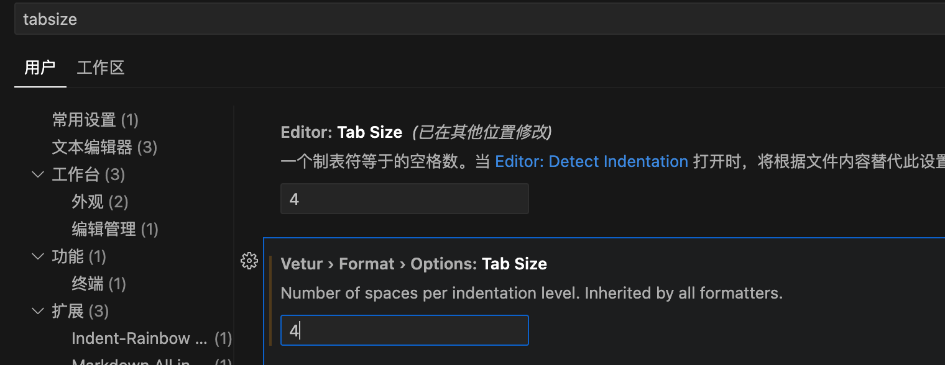Click the 已在其他位置修改 indicator

tap(482, 132)
